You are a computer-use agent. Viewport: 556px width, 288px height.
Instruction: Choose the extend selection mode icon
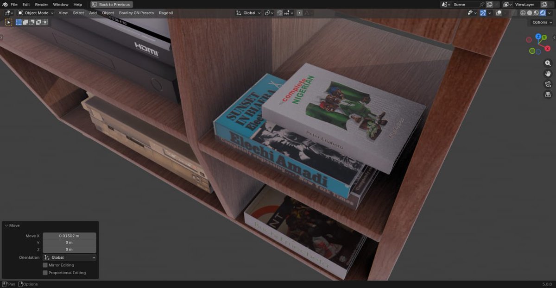25,22
